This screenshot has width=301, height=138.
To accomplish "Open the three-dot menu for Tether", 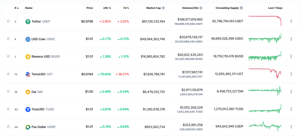I will tap(291, 21).
